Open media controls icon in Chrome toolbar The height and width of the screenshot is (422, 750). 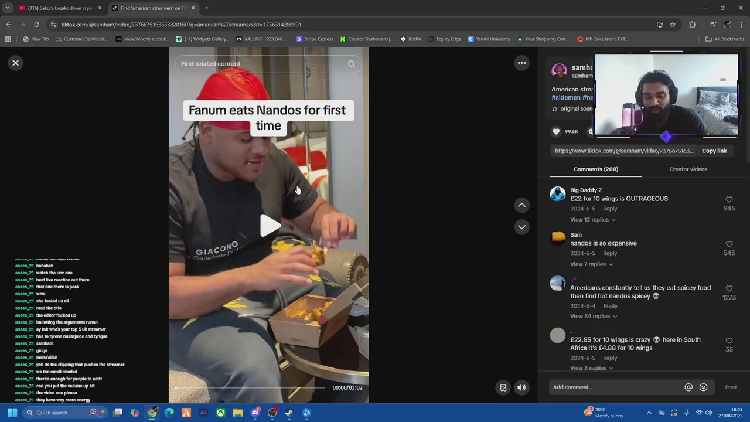point(712,25)
